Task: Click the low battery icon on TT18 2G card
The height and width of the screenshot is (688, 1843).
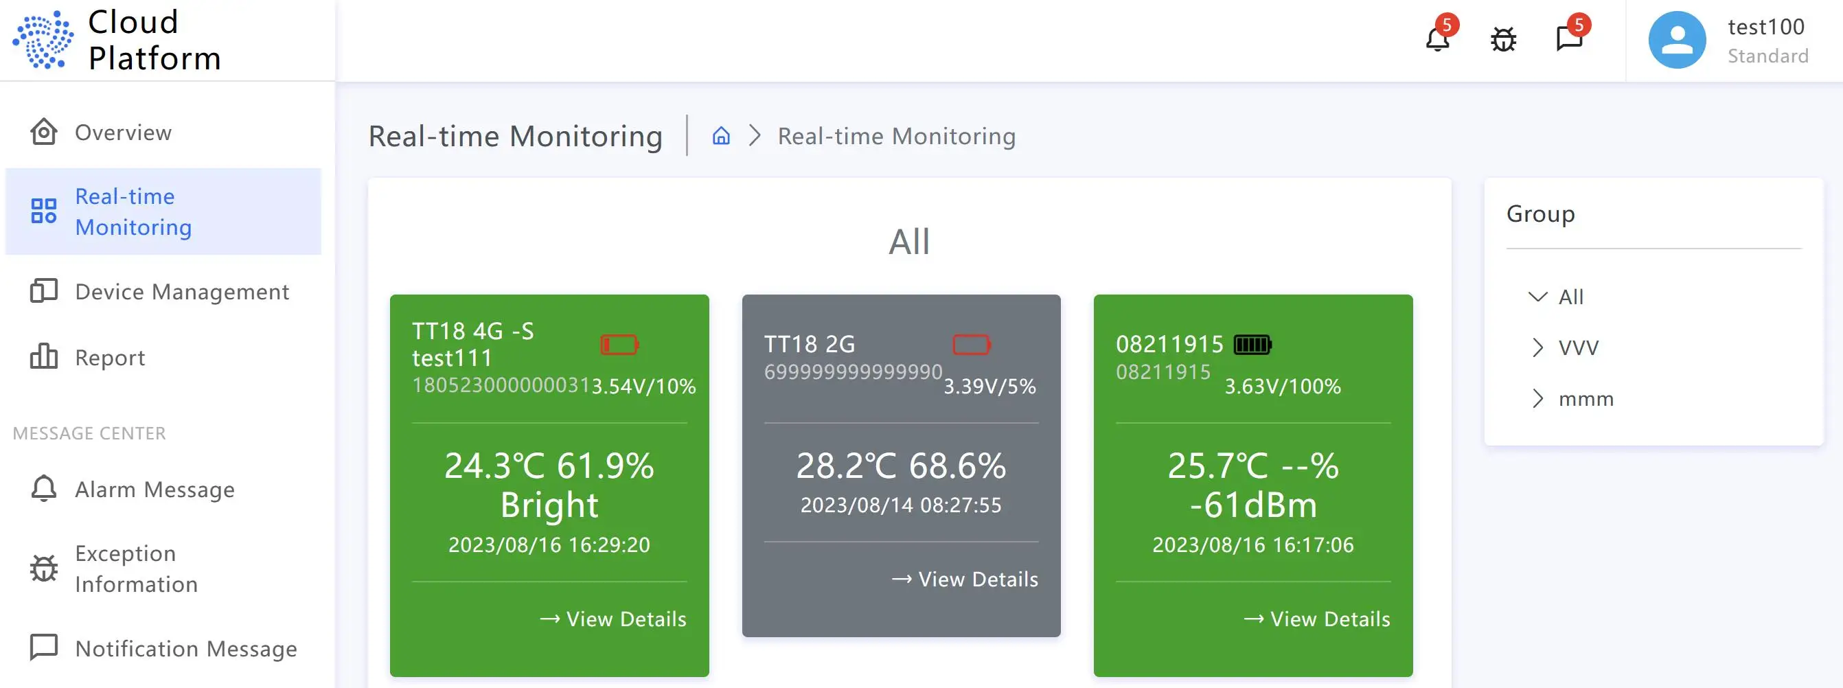Action: tap(971, 345)
